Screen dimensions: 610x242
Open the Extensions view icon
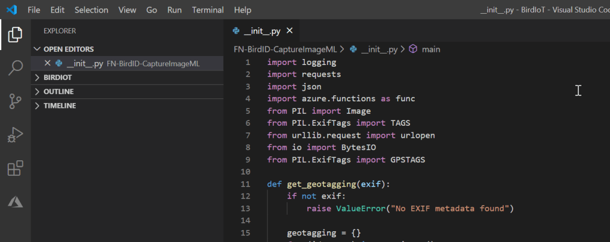pyautogui.click(x=15, y=169)
